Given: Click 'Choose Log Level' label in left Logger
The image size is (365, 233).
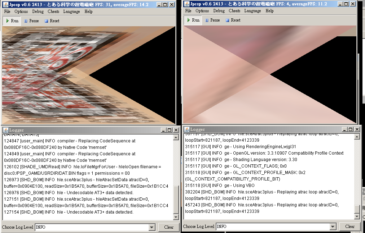Looking at the screenshot, I should (18, 227).
